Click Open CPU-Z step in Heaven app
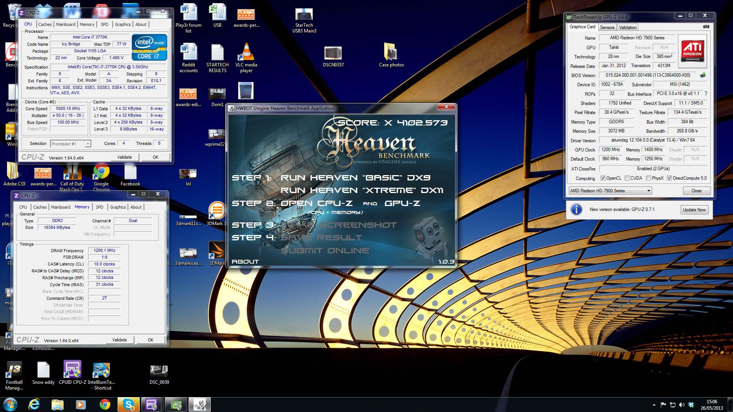Image resolution: width=733 pixels, height=412 pixels. (x=316, y=203)
